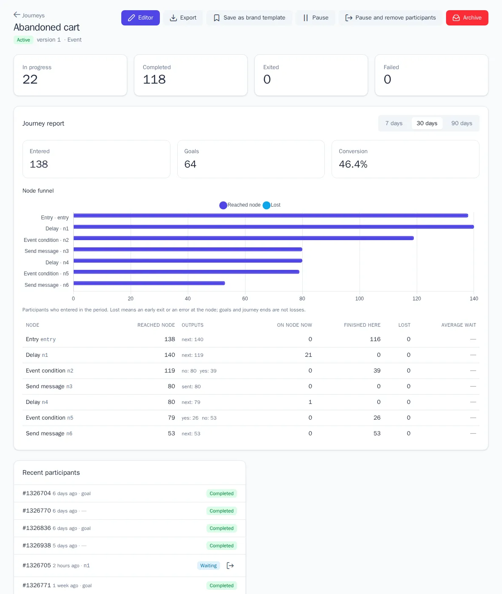This screenshot has height=594, width=502.
Task: Select the In progress 22 card
Action: click(70, 75)
